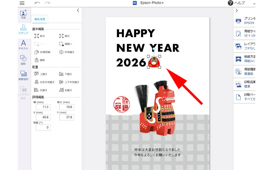
Task: Shrink the stamp with 縮小
Action: point(64,36)
